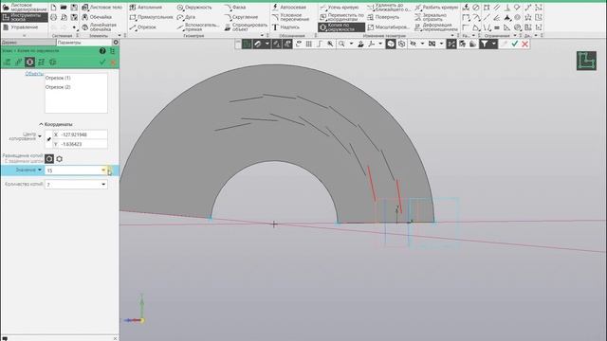Select the Автоосевая tool
The width and height of the screenshot is (607, 341).
click(x=288, y=8)
